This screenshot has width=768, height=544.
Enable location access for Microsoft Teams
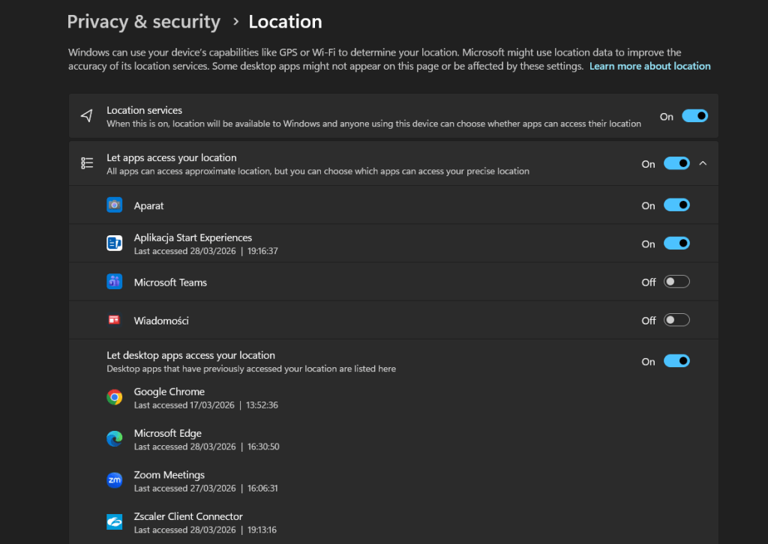[x=676, y=282]
